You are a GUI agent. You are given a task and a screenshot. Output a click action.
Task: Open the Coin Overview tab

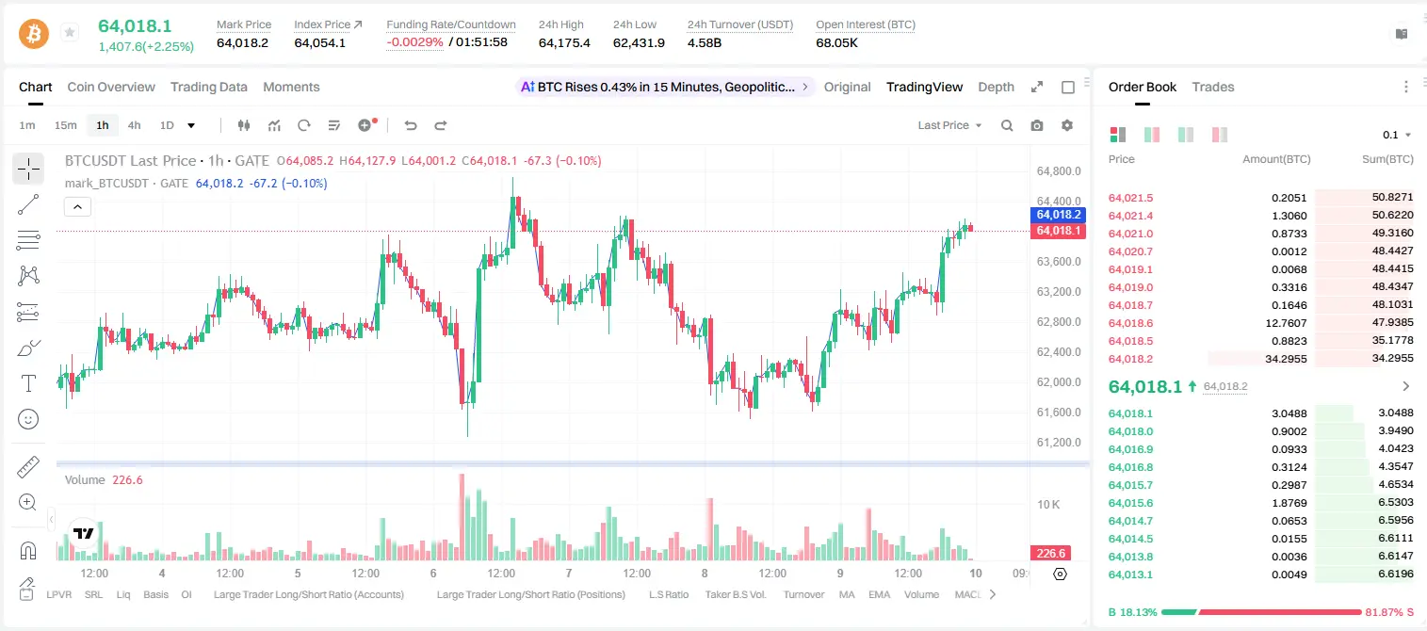tap(111, 87)
